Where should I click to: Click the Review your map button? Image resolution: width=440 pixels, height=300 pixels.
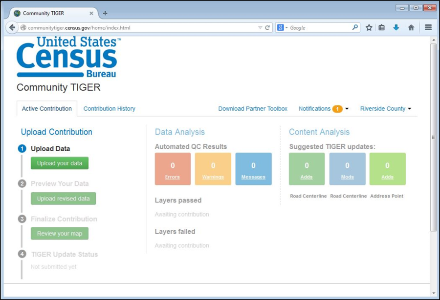click(x=60, y=233)
